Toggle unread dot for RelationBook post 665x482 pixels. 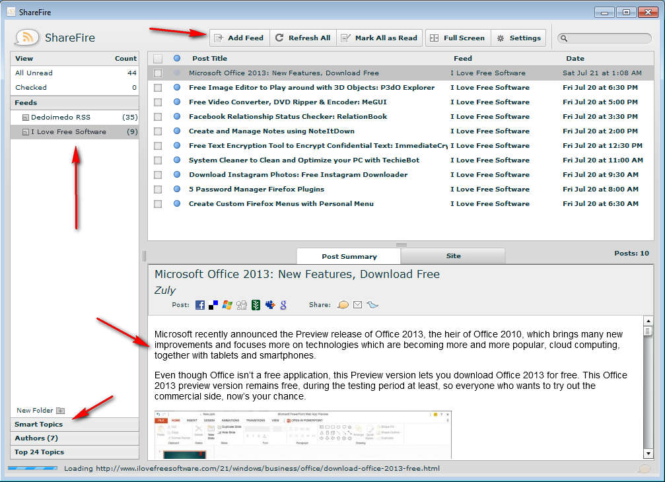click(x=177, y=116)
